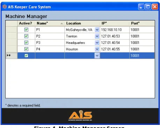160x128 pixels.
Task: Click the P1 name cell
Action: 50,30
